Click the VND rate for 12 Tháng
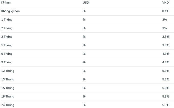Image resolution: width=174 pixels, height=108 pixels. click(x=166, y=71)
